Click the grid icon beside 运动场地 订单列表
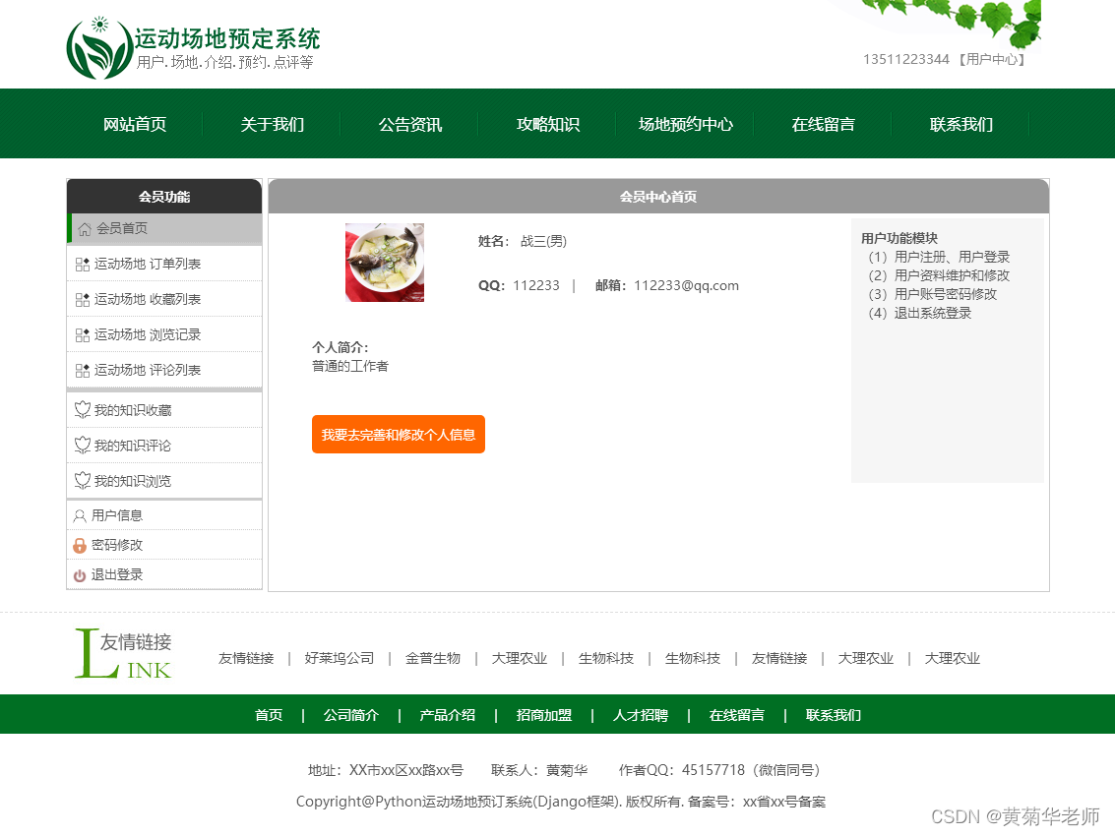1115x836 pixels. point(81,264)
